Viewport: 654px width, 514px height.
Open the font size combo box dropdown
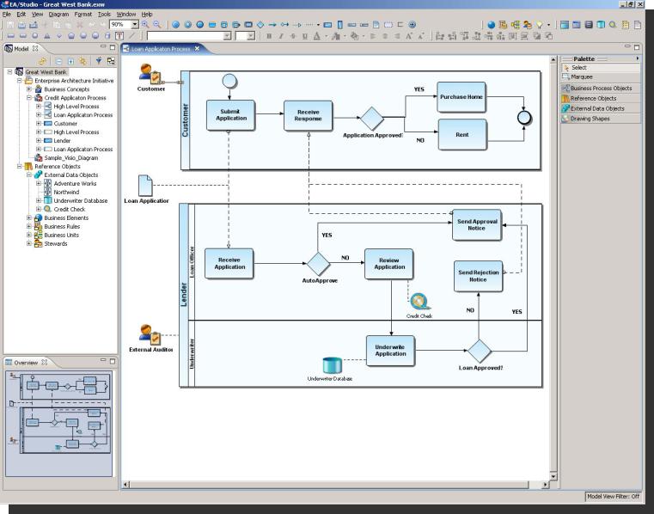click(x=251, y=36)
